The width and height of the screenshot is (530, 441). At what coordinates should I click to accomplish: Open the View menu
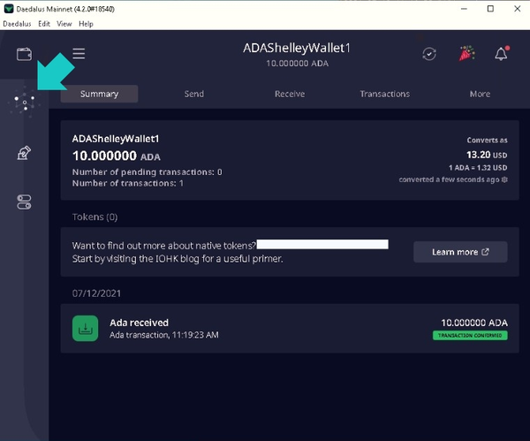pos(64,24)
